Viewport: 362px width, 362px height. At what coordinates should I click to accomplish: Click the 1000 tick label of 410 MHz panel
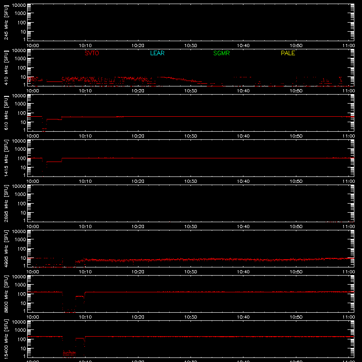[20, 59]
